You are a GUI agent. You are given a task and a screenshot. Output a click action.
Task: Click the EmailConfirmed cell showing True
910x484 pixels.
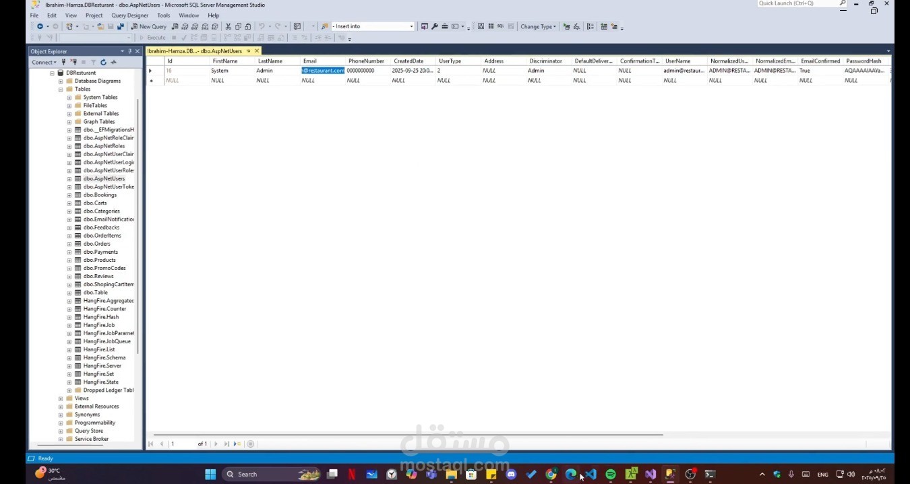[821, 71]
